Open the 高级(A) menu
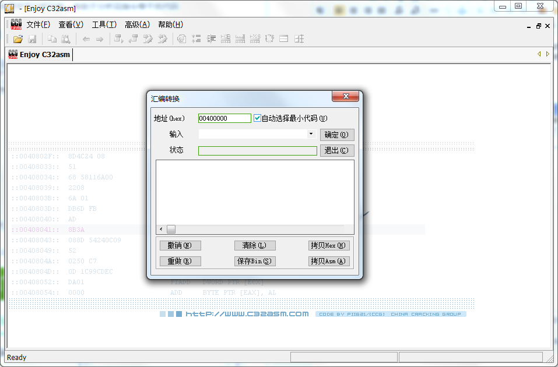This screenshot has height=367, width=558. (137, 24)
